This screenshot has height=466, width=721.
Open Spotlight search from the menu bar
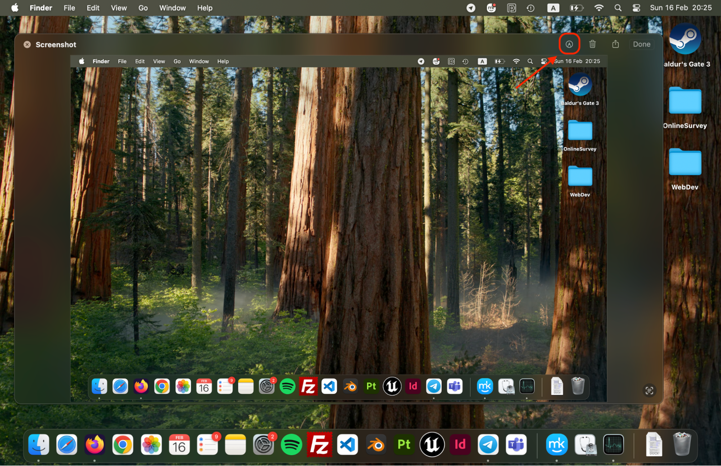point(617,8)
